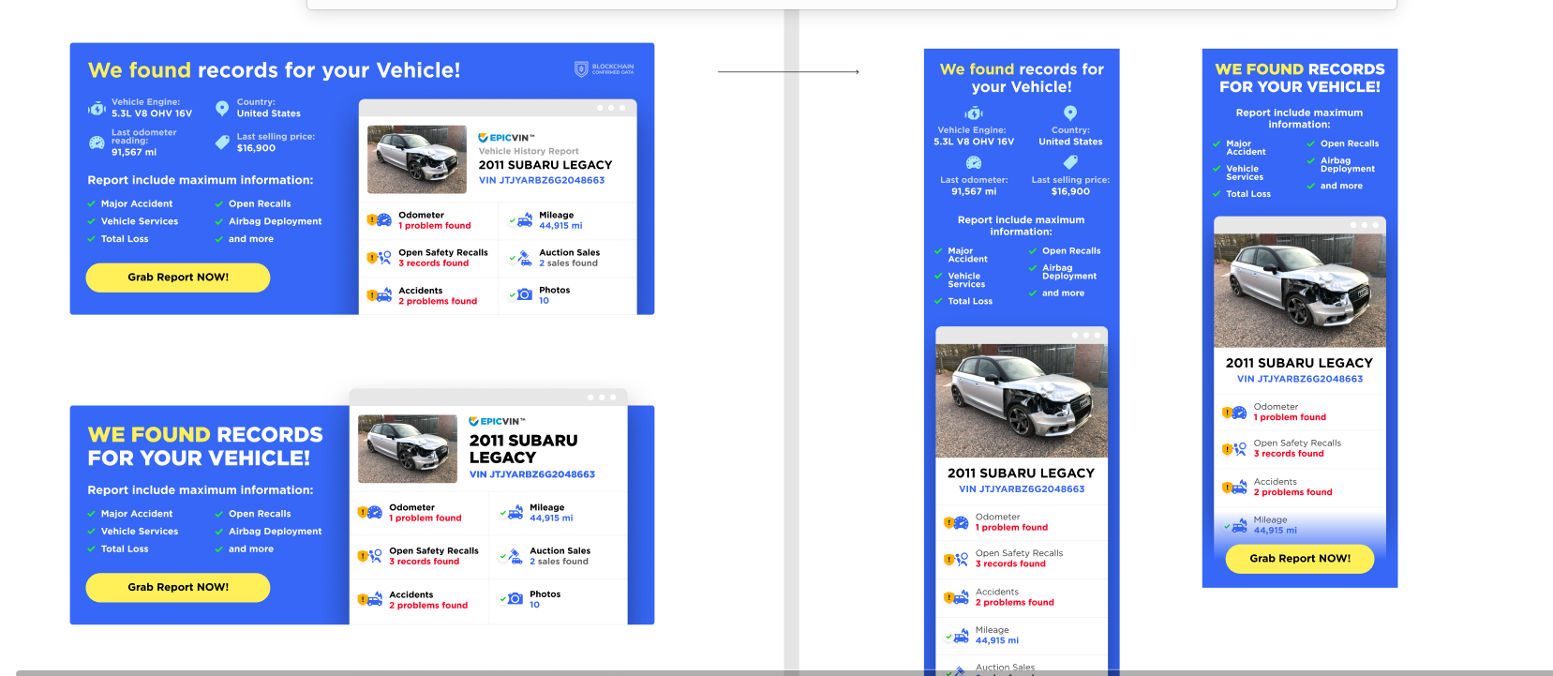This screenshot has height=676, width=1553.
Task: Click Odometer warning icon in uppercase wide banner
Action: (x=369, y=513)
